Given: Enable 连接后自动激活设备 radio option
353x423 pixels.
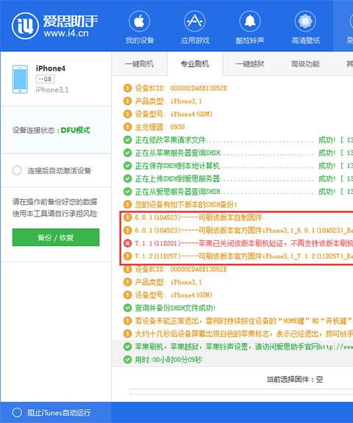Looking at the screenshot, I should pos(17,170).
